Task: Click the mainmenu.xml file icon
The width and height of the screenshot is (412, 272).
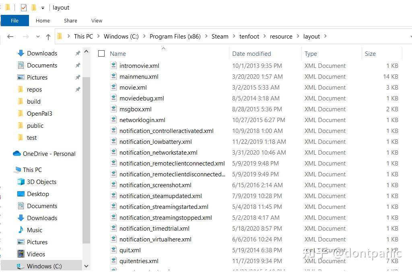Action: (113, 76)
